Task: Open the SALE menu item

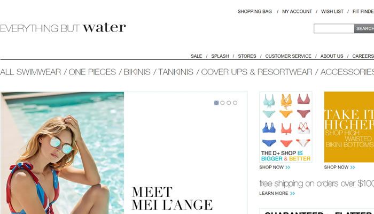Action: pyautogui.click(x=196, y=56)
